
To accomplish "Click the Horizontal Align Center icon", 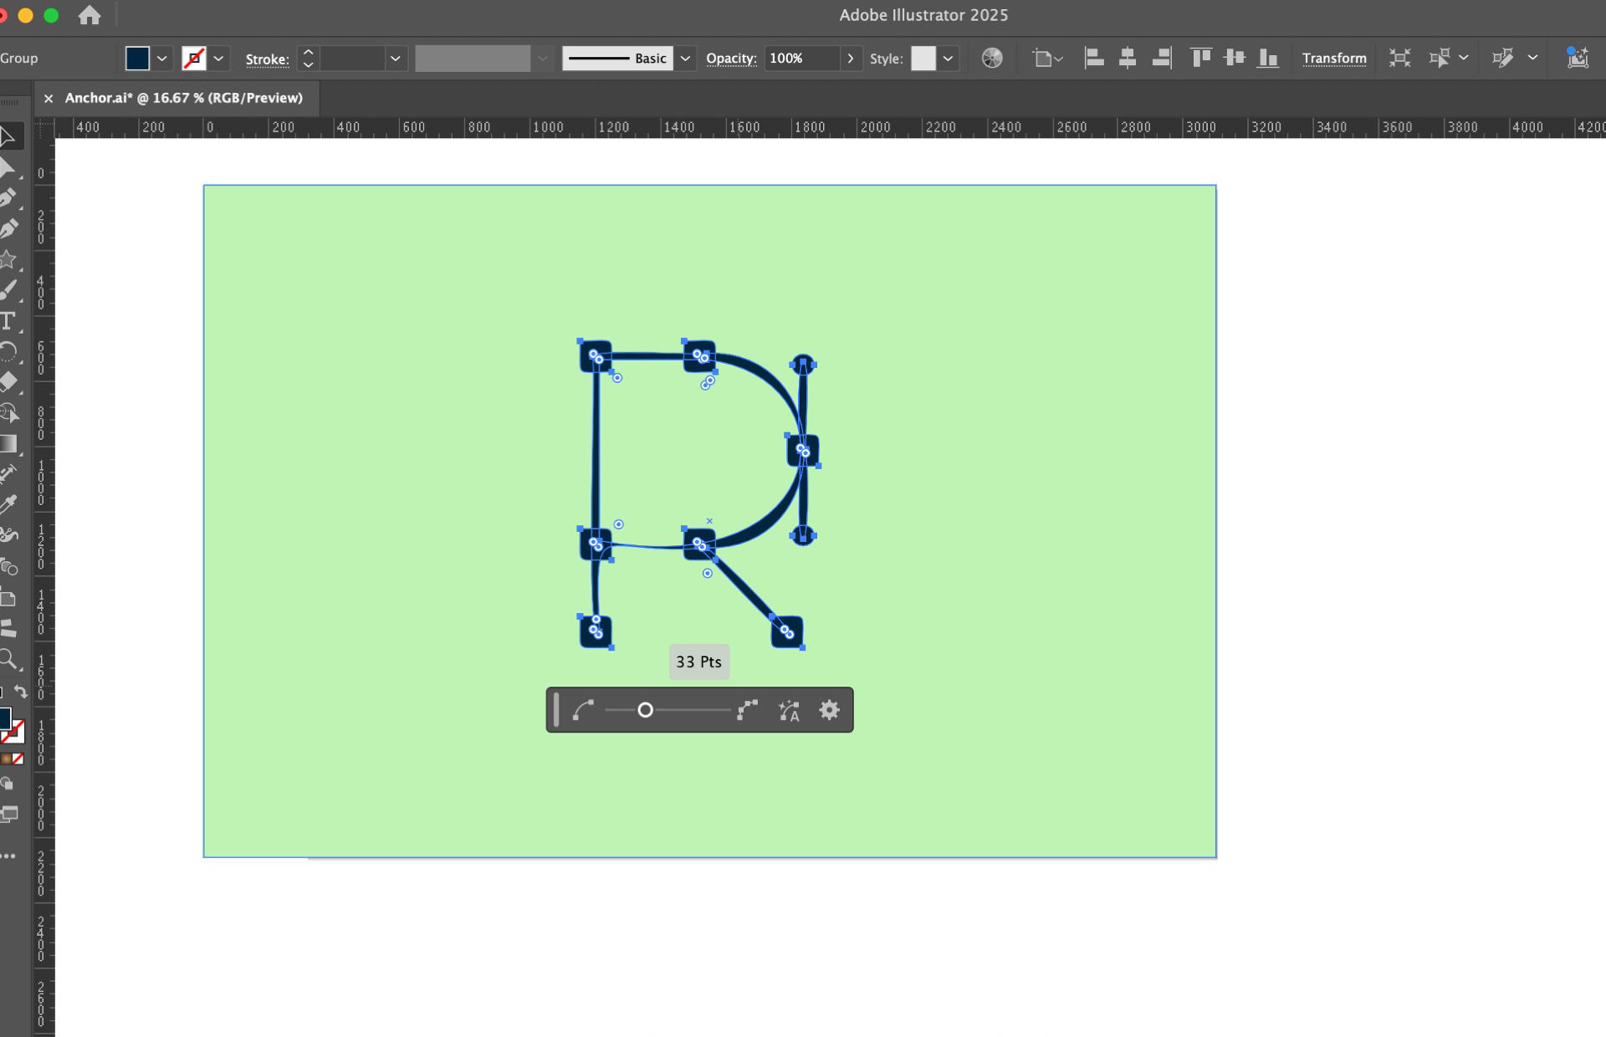I will pyautogui.click(x=1127, y=58).
